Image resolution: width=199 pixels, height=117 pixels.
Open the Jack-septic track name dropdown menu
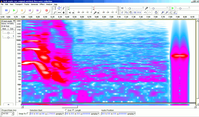tap(9, 21)
